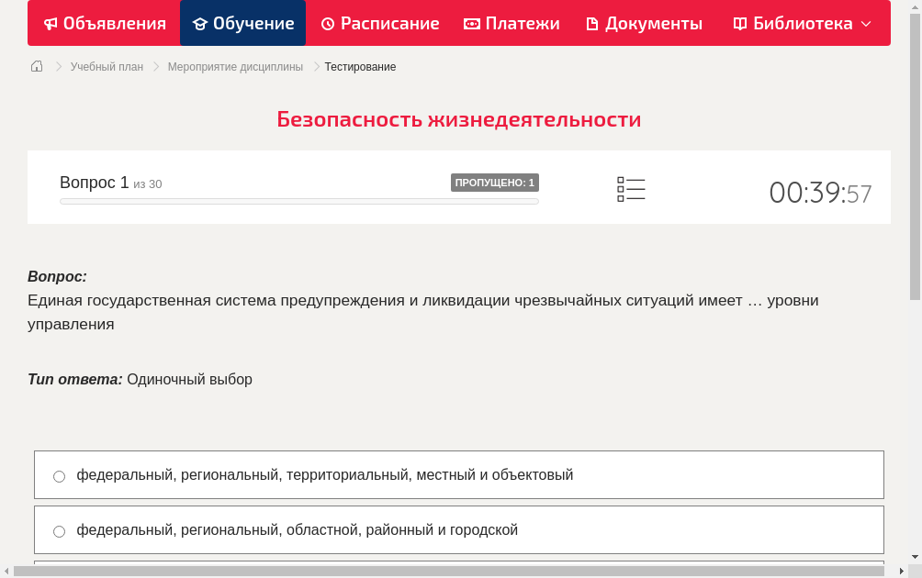
Task: Click the document icon next to Документы
Action: 590,23
